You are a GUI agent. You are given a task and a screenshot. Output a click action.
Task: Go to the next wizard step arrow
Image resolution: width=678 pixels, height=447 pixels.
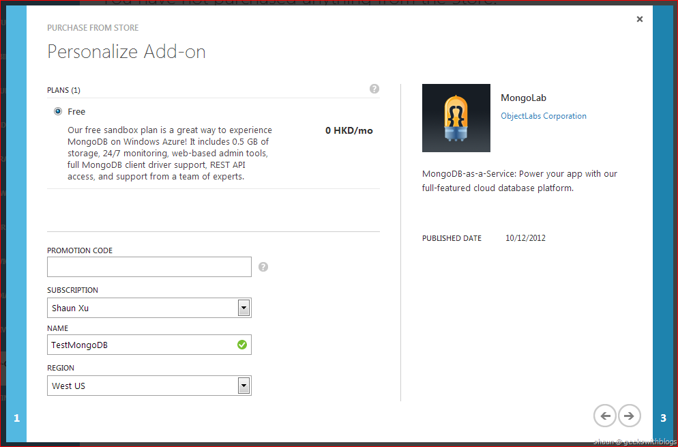coord(629,416)
